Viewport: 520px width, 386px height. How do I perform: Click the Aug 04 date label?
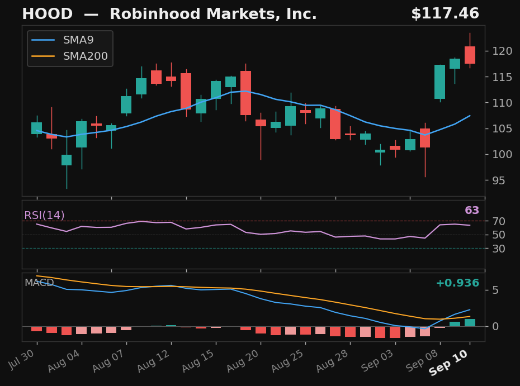click(x=64, y=361)
